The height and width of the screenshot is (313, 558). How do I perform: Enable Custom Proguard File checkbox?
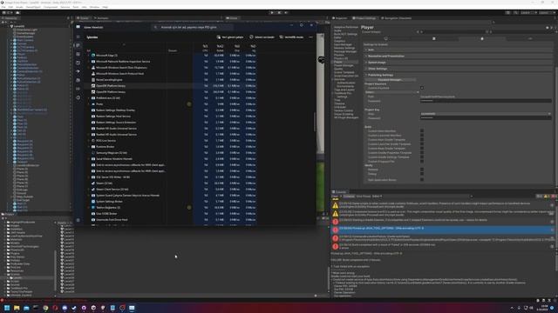point(422,162)
